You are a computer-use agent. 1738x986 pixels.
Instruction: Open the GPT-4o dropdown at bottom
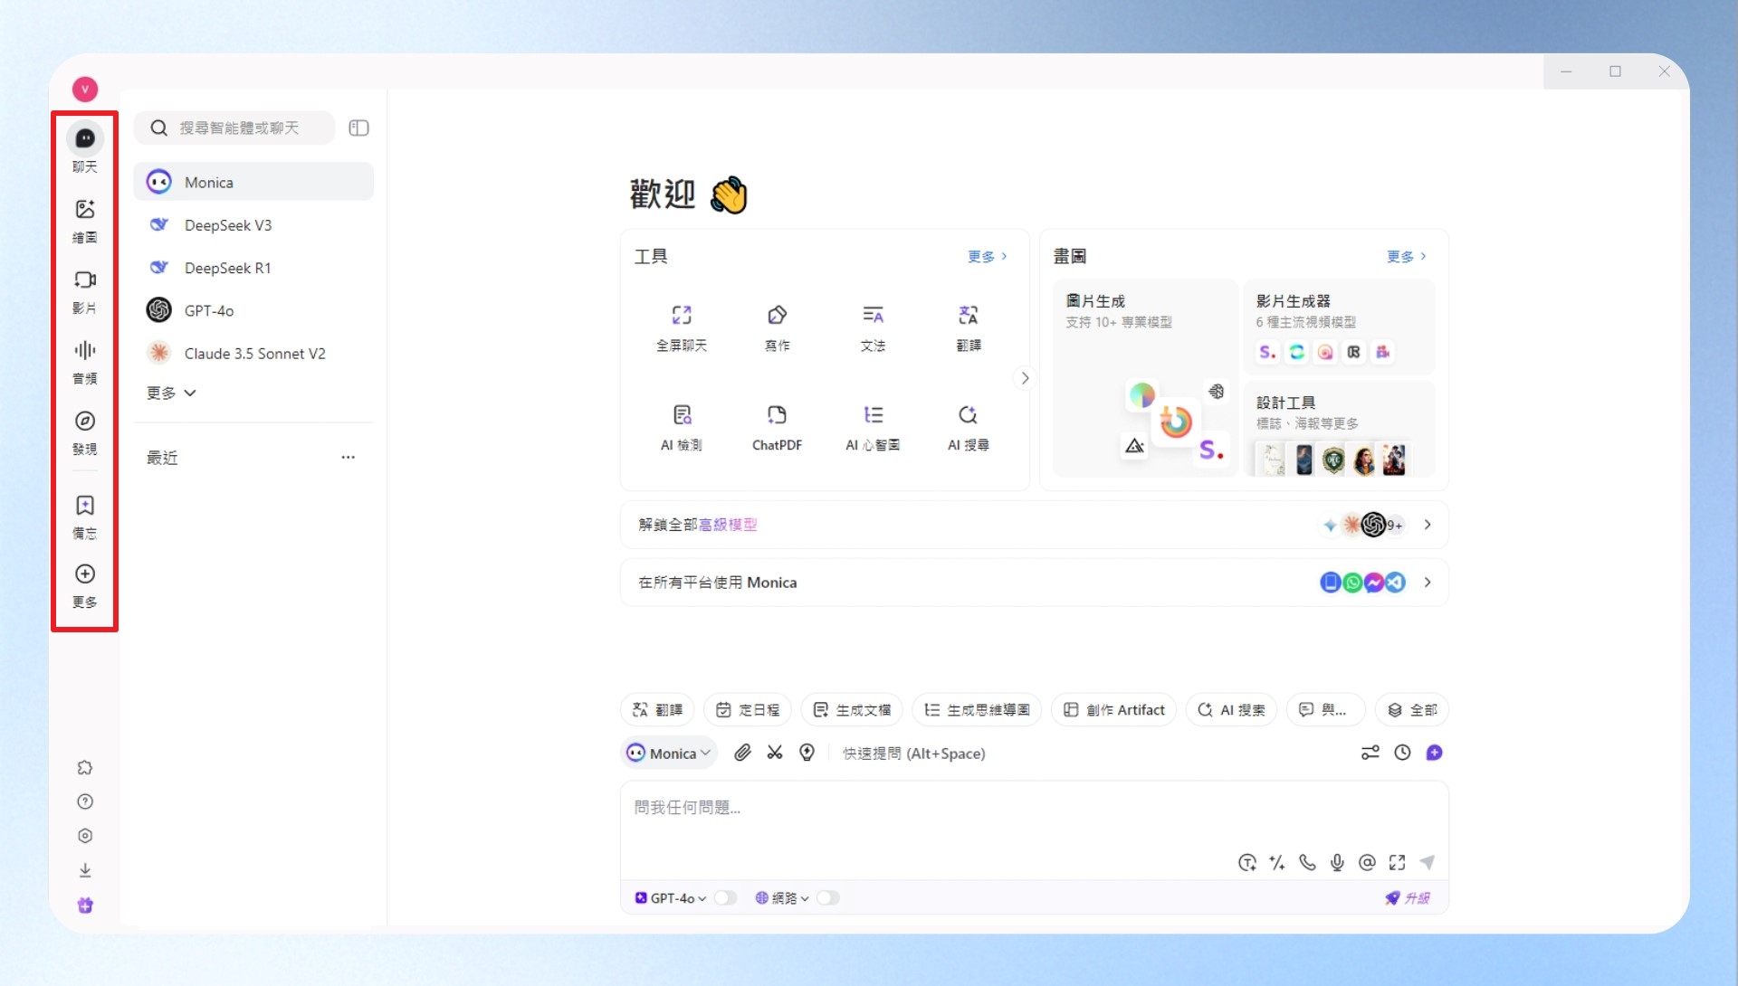(671, 898)
